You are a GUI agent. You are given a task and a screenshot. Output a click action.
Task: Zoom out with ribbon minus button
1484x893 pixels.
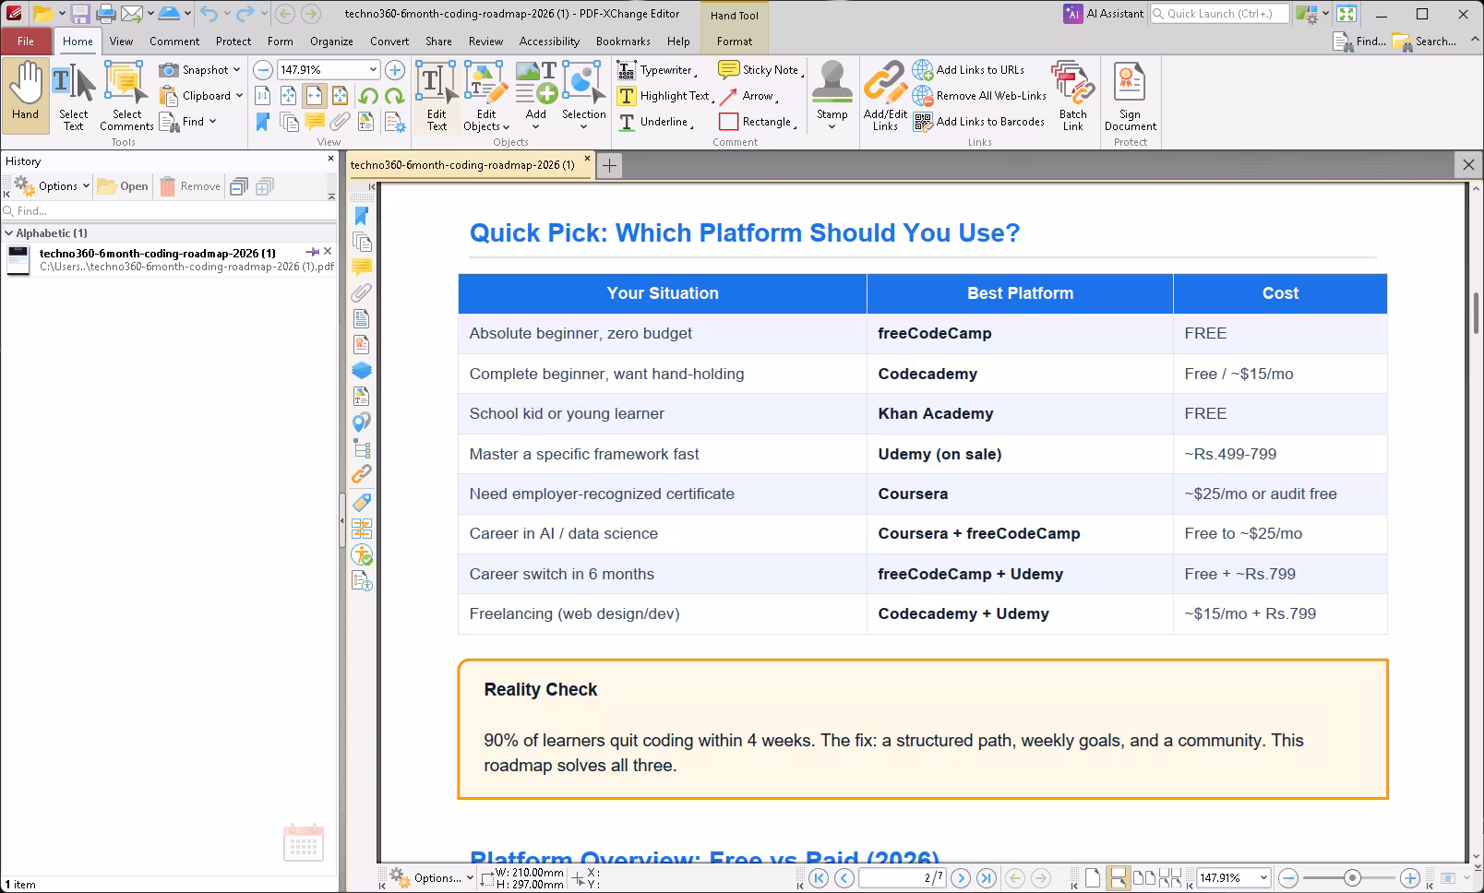point(263,70)
